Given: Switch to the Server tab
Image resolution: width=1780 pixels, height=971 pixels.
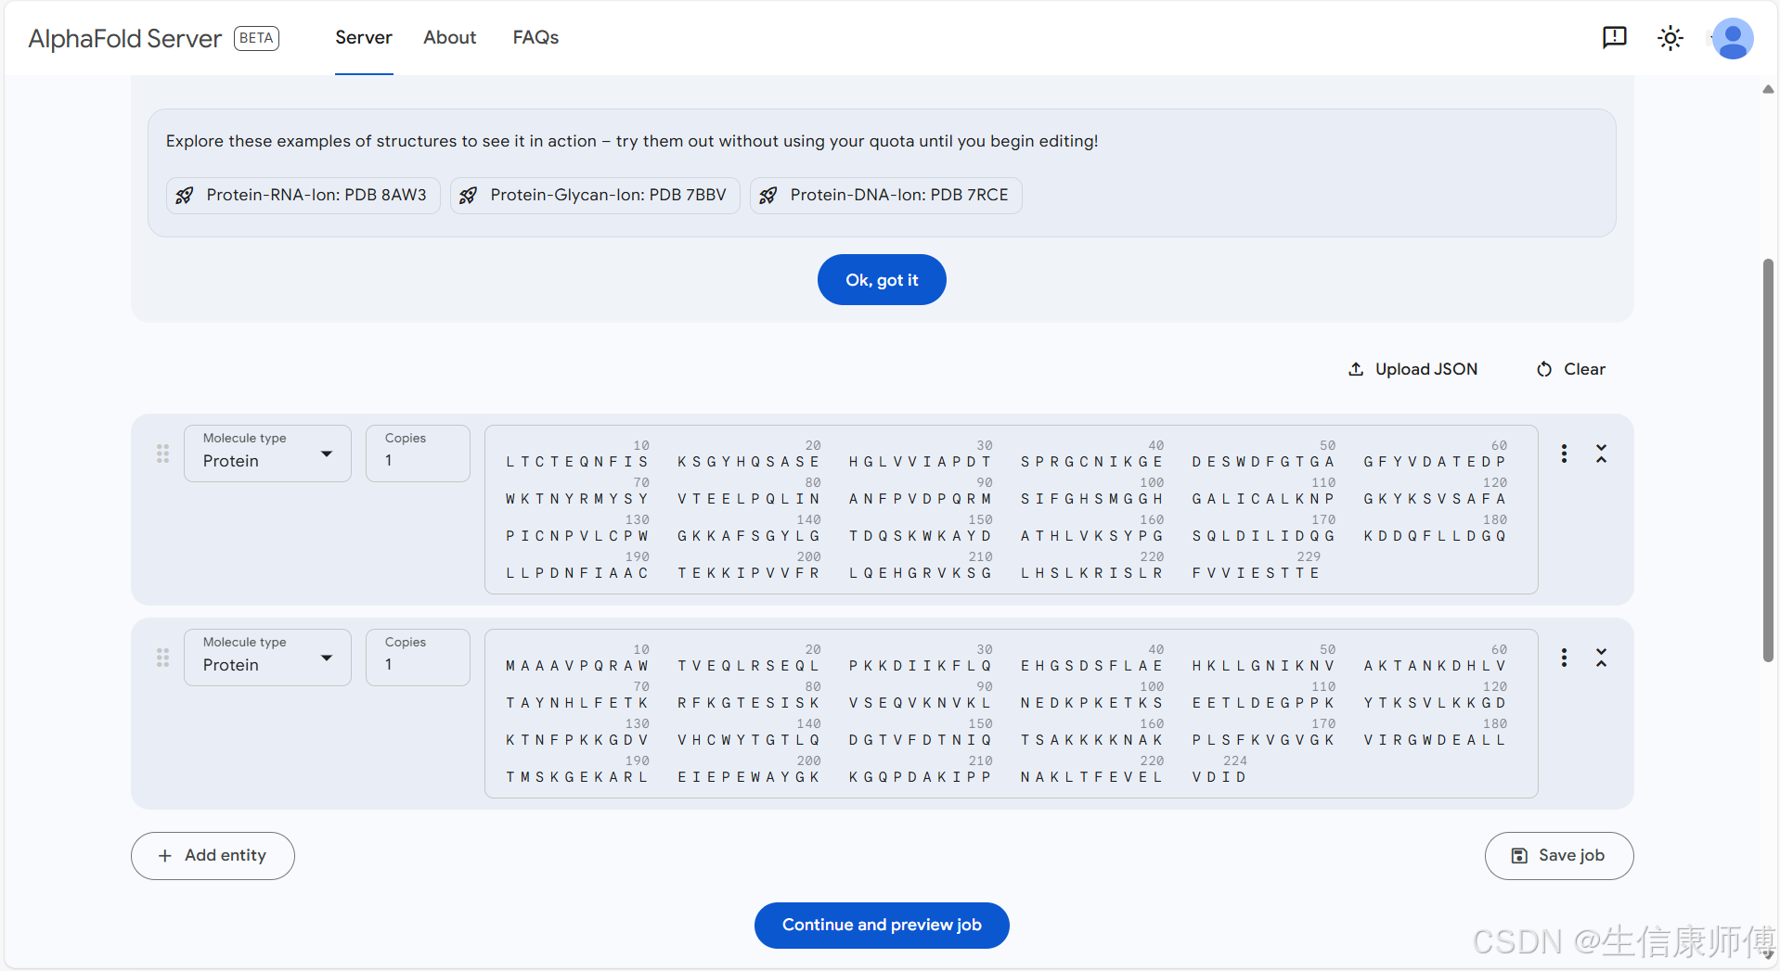Looking at the screenshot, I should click(x=364, y=38).
